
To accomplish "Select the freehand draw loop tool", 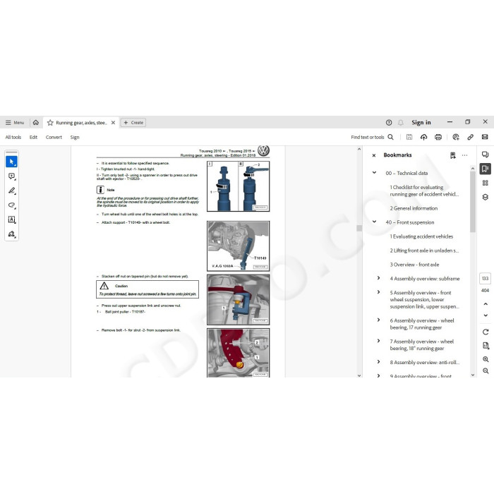I will pos(12,205).
